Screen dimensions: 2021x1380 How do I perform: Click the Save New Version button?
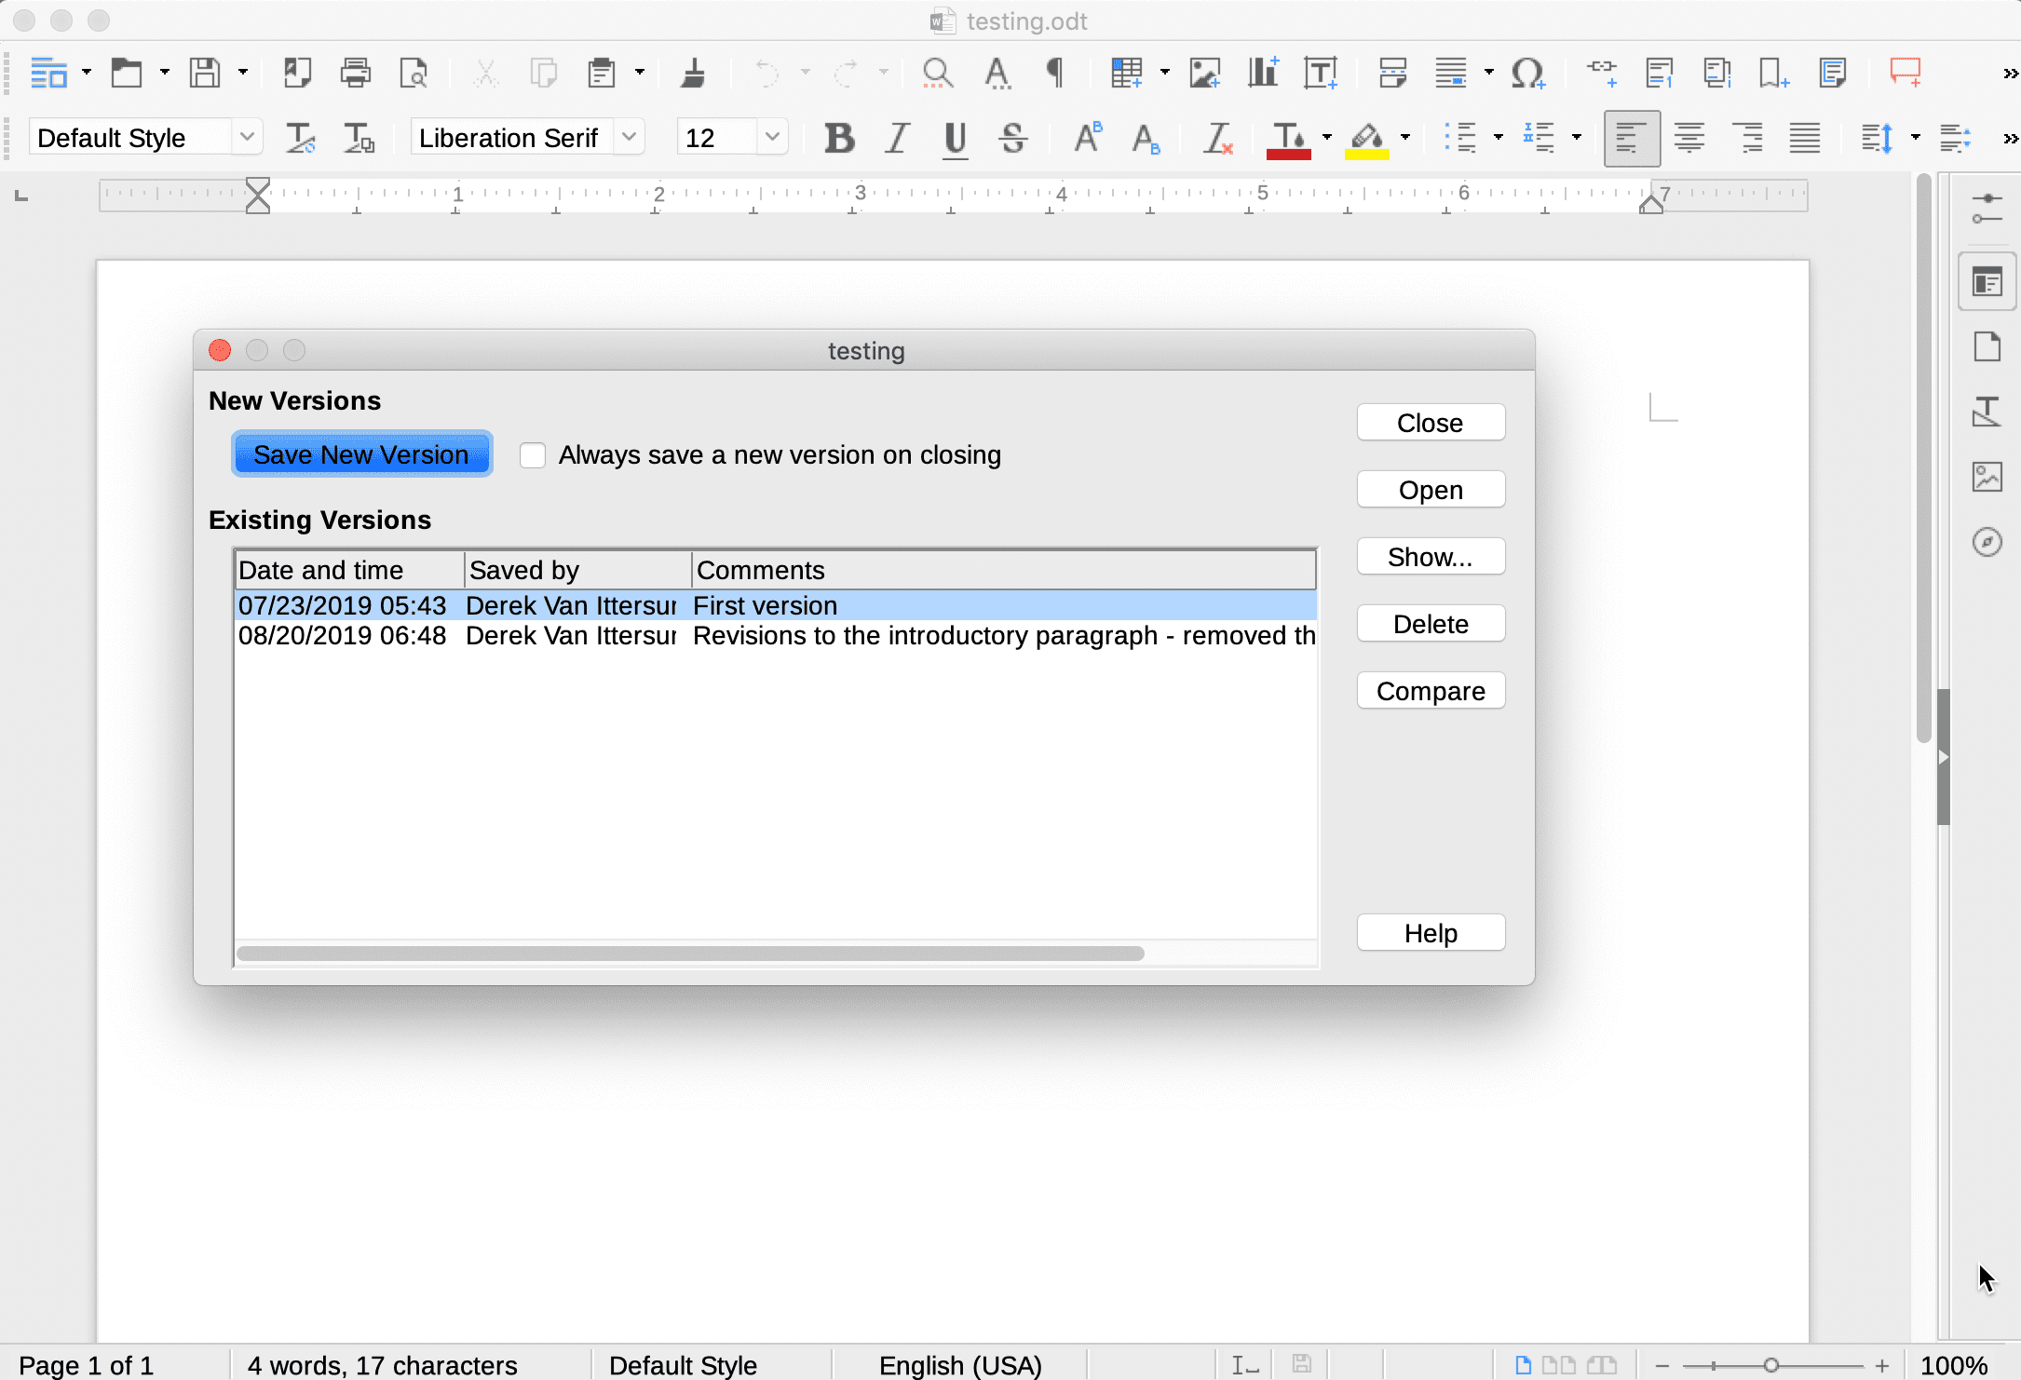(361, 455)
